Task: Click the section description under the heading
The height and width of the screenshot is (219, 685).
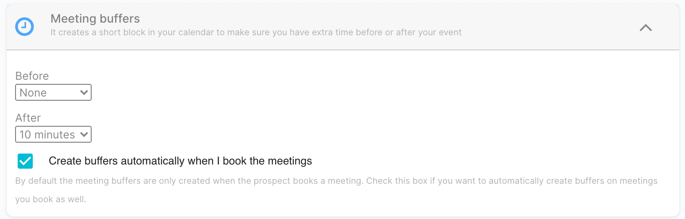Action: pyautogui.click(x=256, y=32)
